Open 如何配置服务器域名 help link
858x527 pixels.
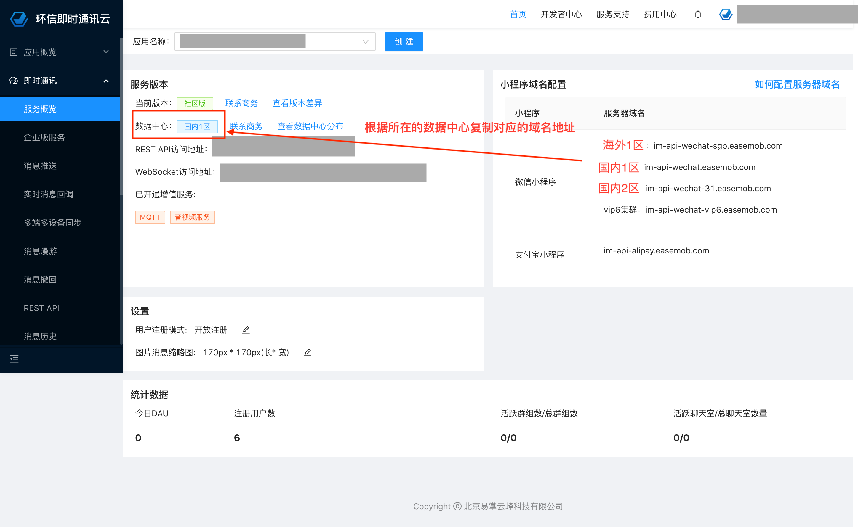click(797, 84)
